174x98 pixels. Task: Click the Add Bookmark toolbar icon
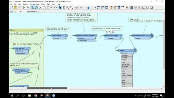pyautogui.click(x=123, y=8)
